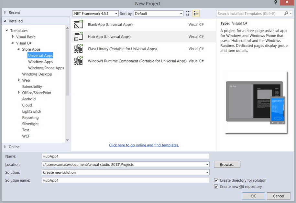Open the .NET Framework version dropdown
Screen dimensions: 296x203
[95, 14]
